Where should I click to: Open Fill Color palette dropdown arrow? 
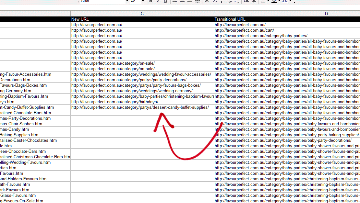(x=279, y=1)
